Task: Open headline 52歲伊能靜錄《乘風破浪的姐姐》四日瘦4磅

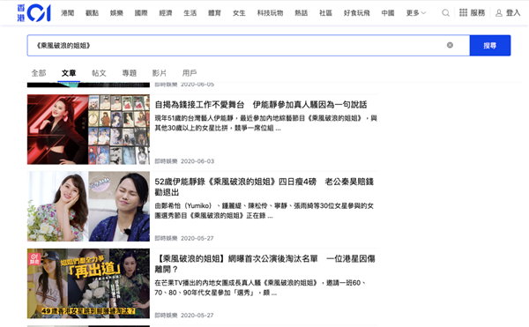Action: point(264,187)
